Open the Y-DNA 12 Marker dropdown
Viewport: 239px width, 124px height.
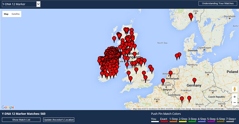point(21,4)
